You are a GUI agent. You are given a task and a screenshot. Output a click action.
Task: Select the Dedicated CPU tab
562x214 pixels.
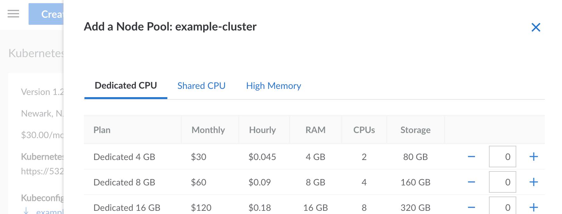[x=126, y=85]
